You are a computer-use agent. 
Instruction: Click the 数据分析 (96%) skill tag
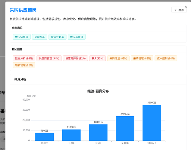24,58
